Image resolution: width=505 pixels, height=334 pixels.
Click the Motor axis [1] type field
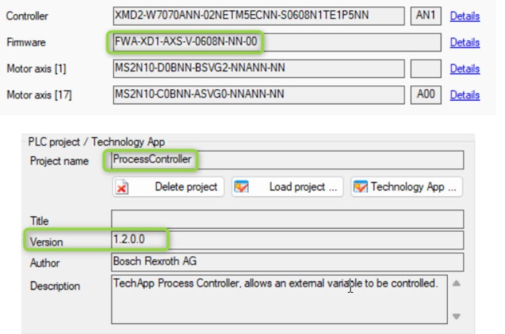tap(259, 69)
